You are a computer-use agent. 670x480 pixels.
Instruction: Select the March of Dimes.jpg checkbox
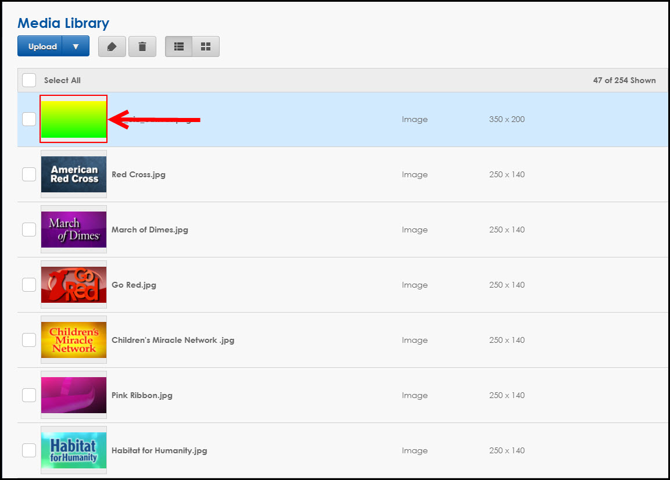(29, 230)
